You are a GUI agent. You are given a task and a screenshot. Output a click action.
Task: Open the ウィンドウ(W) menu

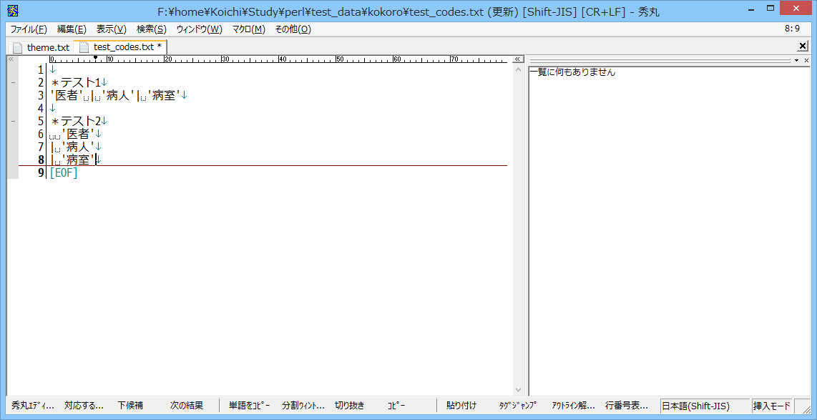(x=200, y=30)
